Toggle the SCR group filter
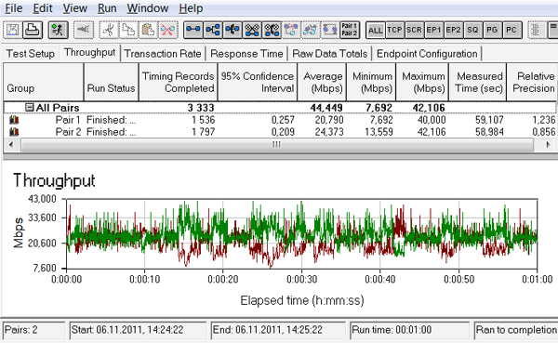The width and height of the screenshot is (558, 343). click(x=414, y=31)
